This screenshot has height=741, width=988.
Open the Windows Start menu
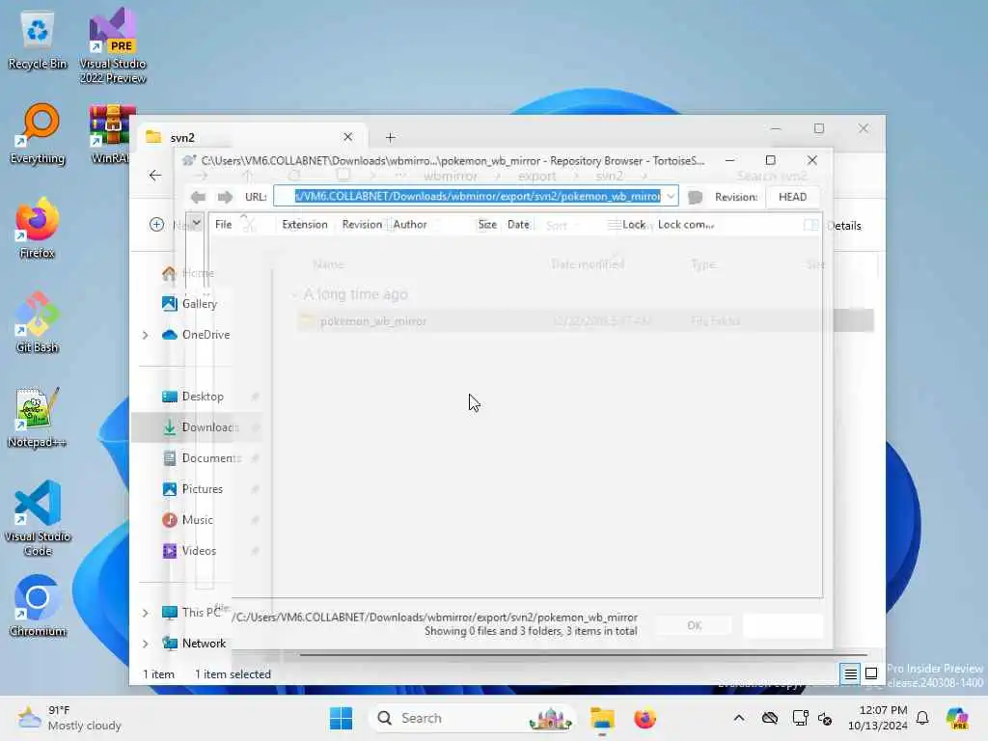pos(341,718)
